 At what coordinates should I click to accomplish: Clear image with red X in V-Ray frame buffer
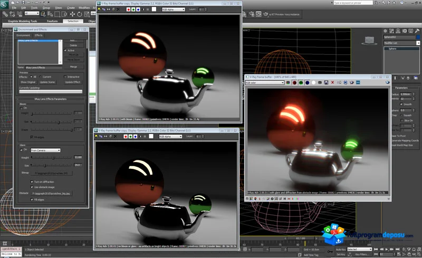(333, 82)
